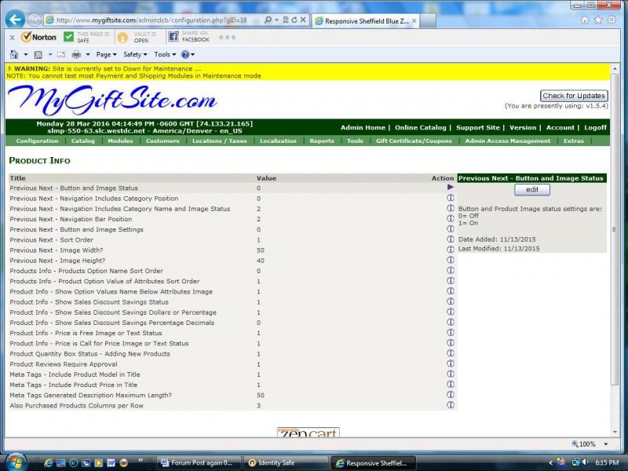The image size is (628, 471).
Task: Click the info icon for Previous Next - Sort Order
Action: [x=451, y=239]
